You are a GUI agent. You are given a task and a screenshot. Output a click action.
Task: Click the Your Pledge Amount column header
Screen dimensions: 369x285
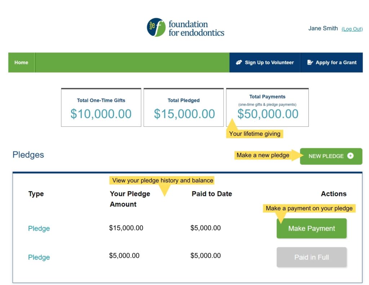point(130,199)
